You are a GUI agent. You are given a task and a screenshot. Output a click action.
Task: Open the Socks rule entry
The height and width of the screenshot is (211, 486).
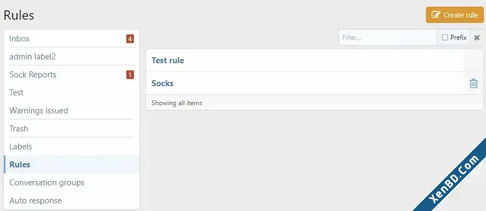162,83
